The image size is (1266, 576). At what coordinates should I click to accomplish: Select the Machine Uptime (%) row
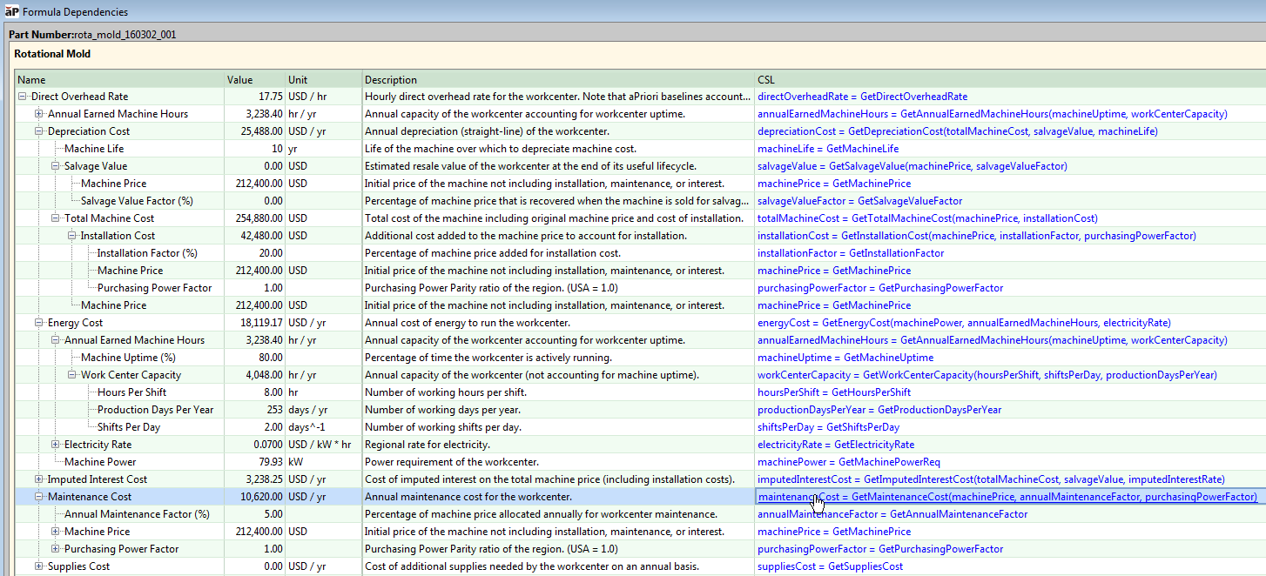coord(128,358)
